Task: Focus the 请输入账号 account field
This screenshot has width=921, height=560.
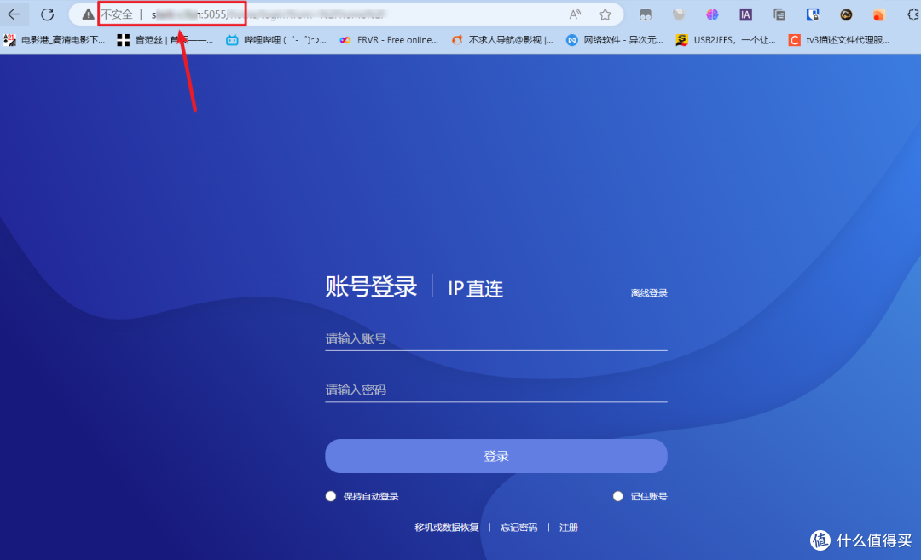Action: [495, 338]
